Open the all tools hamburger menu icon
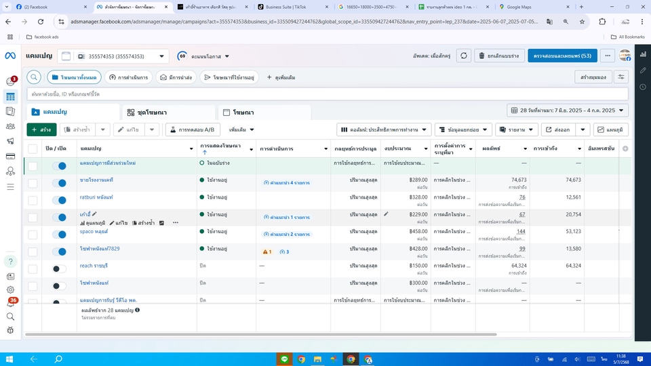This screenshot has height=366, width=651. [x=10, y=187]
